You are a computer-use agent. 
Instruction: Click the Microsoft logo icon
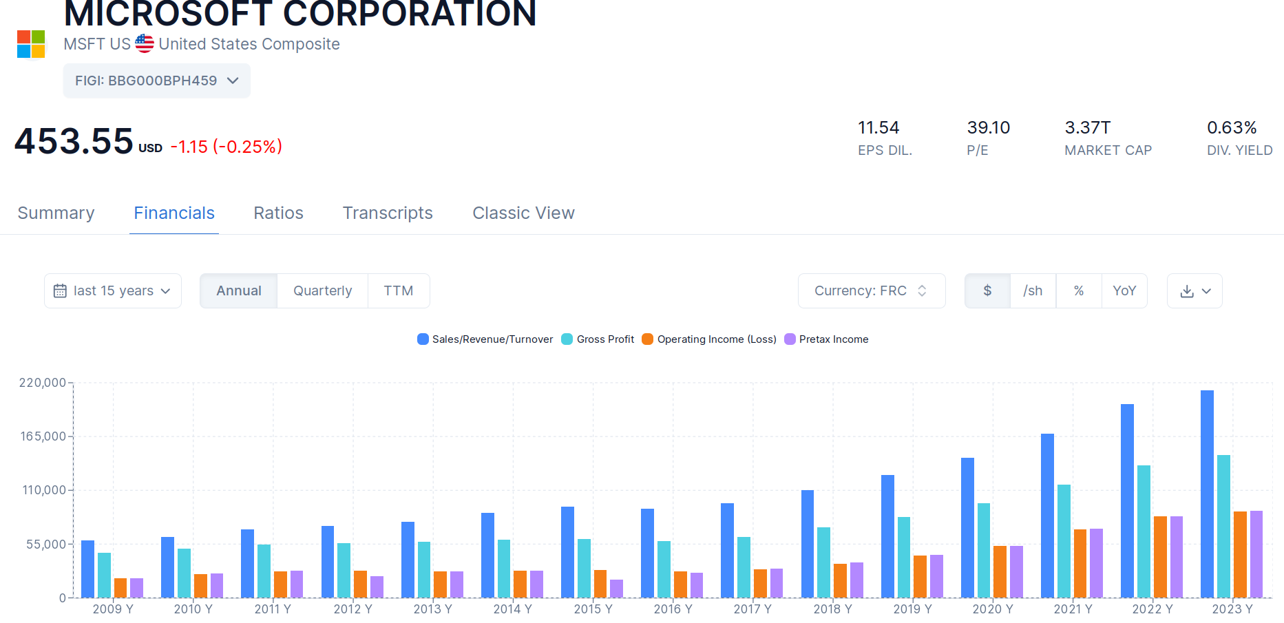pyautogui.click(x=31, y=44)
